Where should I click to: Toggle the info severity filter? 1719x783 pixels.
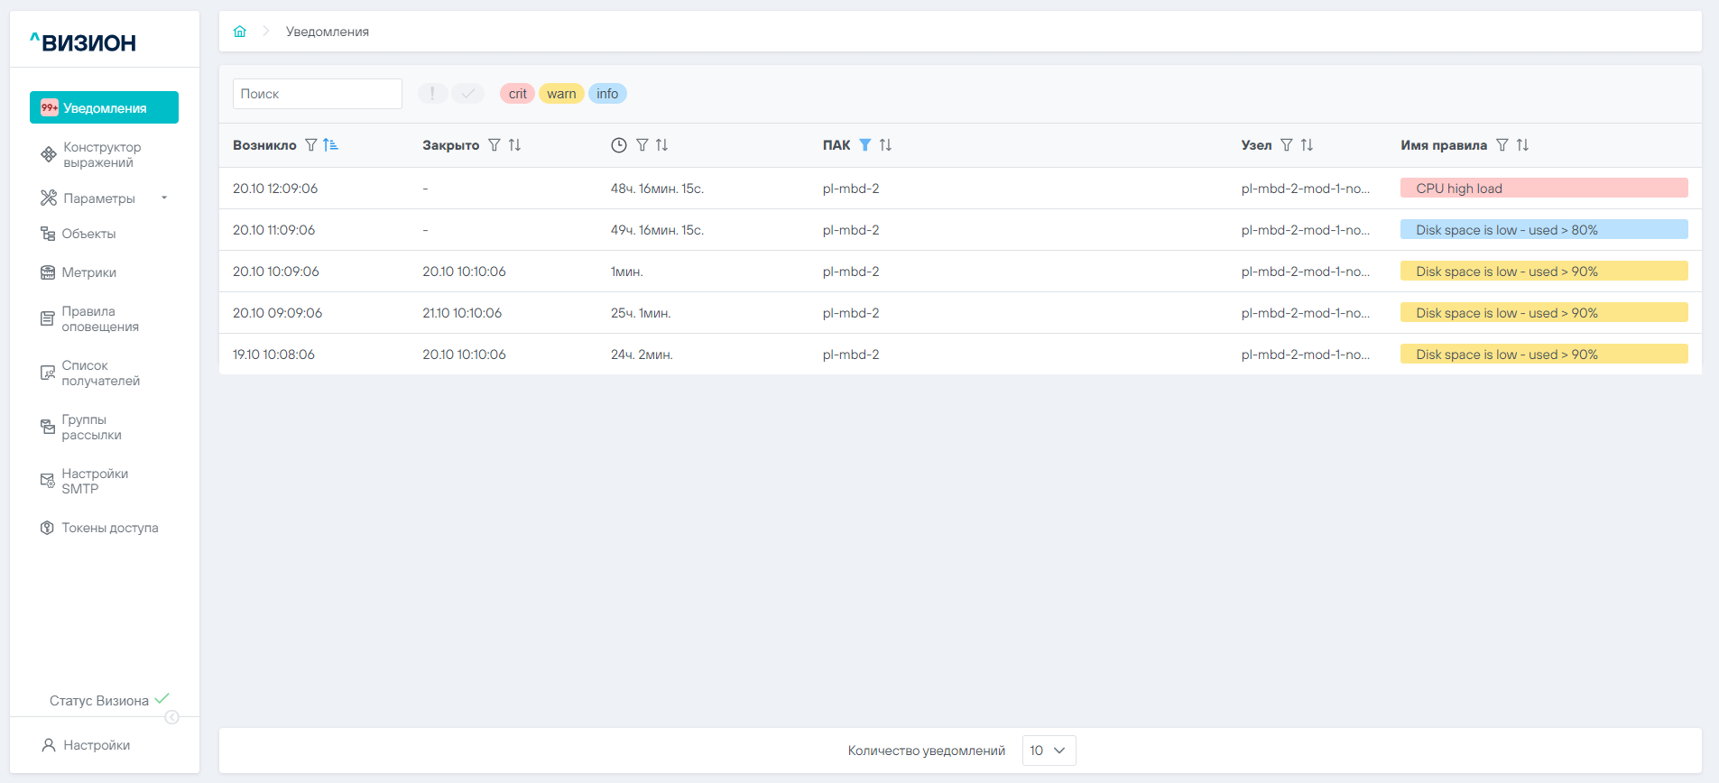607,94
